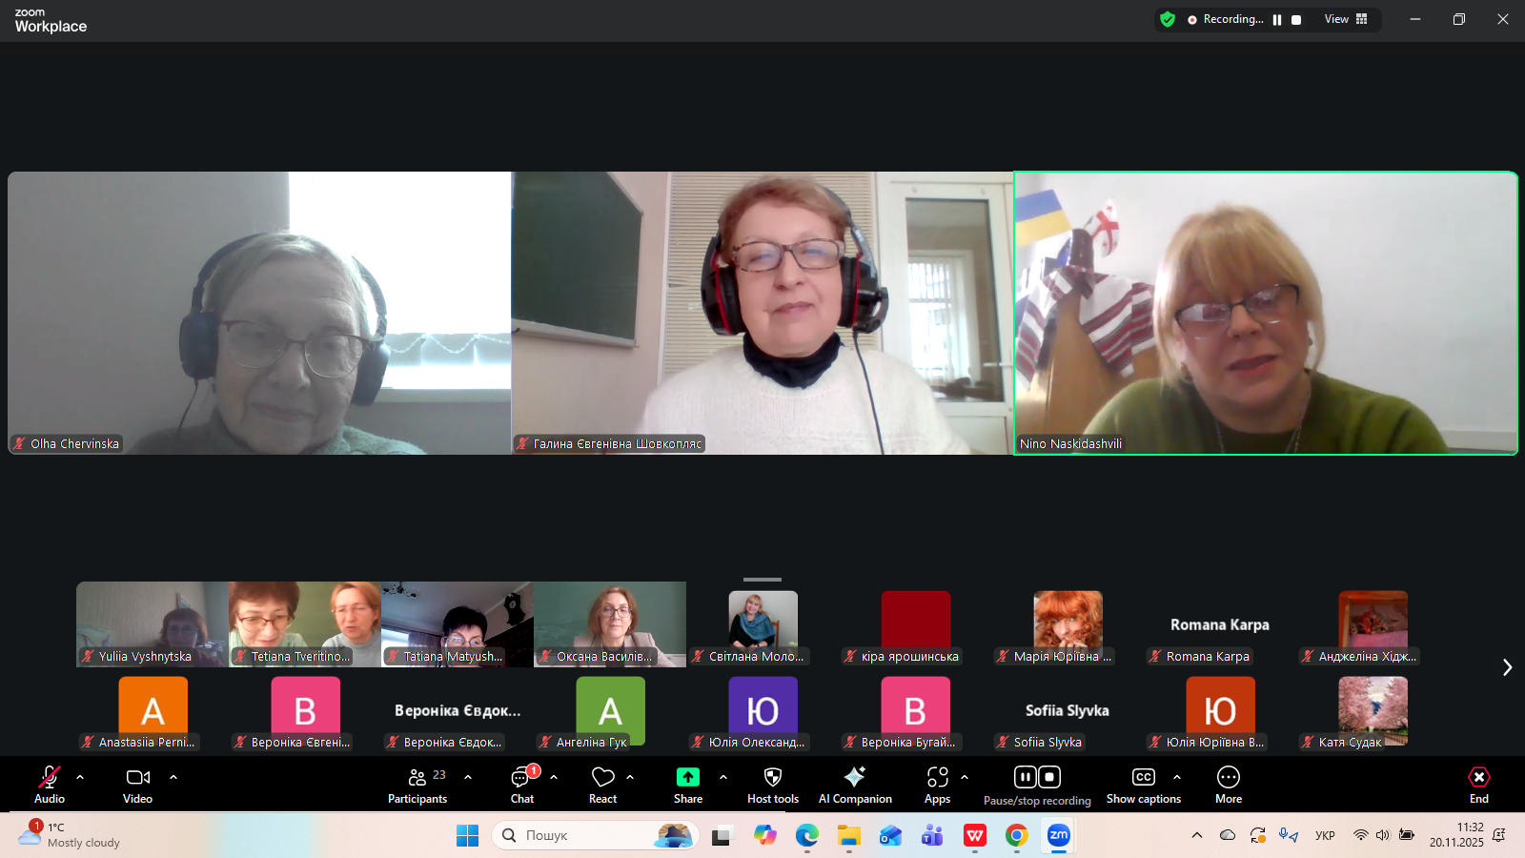This screenshot has height=858, width=1525.
Task: Open the Apps menu icon
Action: click(x=937, y=785)
